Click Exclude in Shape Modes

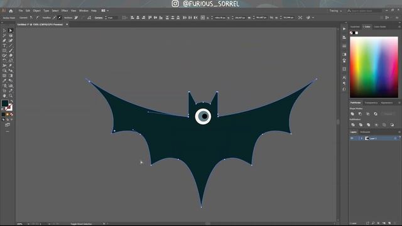click(x=376, y=114)
